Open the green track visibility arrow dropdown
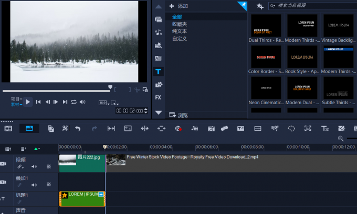 pyautogui.click(x=37, y=149)
